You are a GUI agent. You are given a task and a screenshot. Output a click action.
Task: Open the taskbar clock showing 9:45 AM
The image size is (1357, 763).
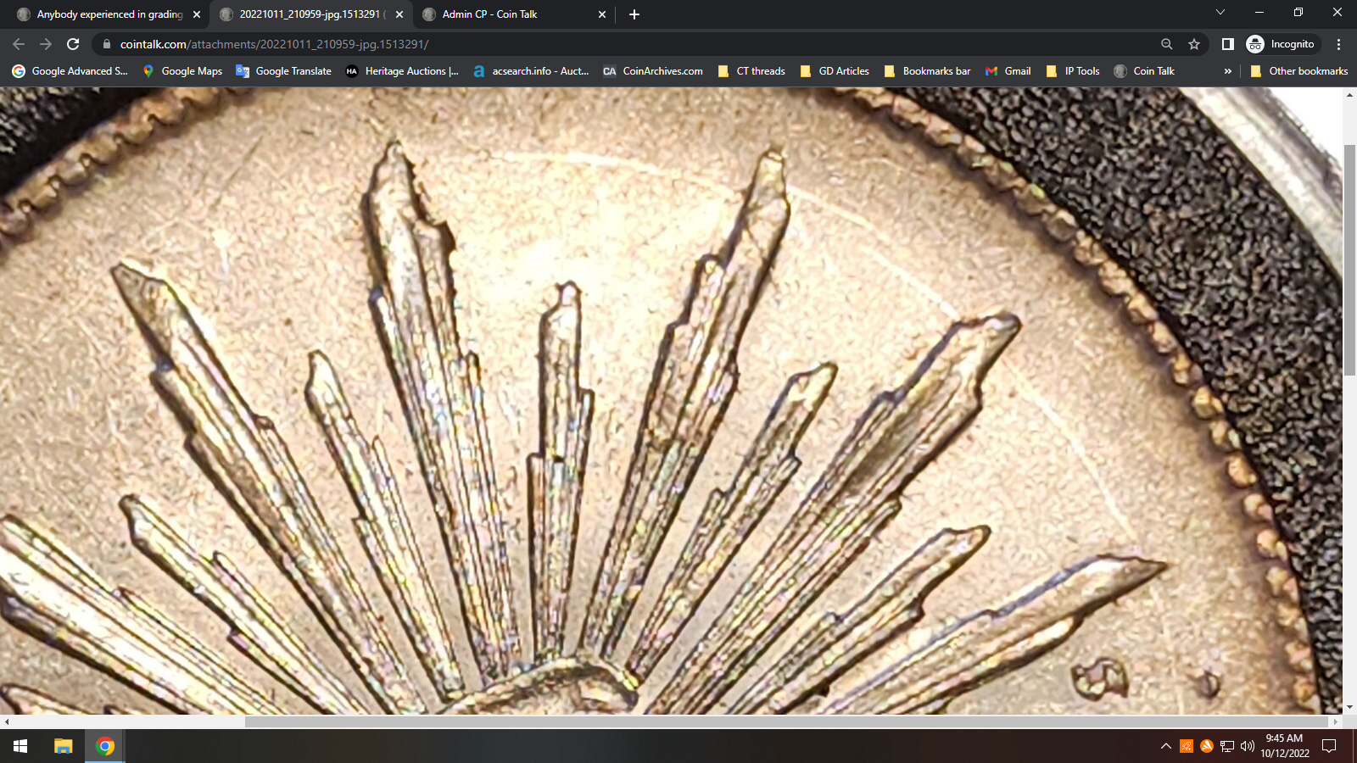[1284, 746]
